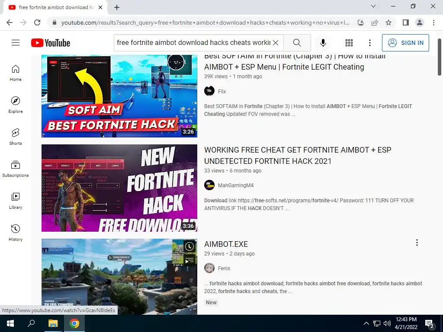Screen dimensions: 443x332
Task: Open Windows taskbar search
Action: [x=31, y=323]
